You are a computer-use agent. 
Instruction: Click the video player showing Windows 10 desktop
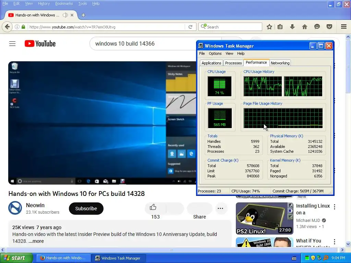pos(102,123)
